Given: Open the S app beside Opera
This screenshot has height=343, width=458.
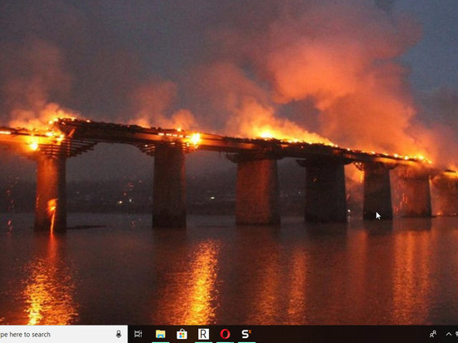Looking at the screenshot, I should [x=246, y=334].
